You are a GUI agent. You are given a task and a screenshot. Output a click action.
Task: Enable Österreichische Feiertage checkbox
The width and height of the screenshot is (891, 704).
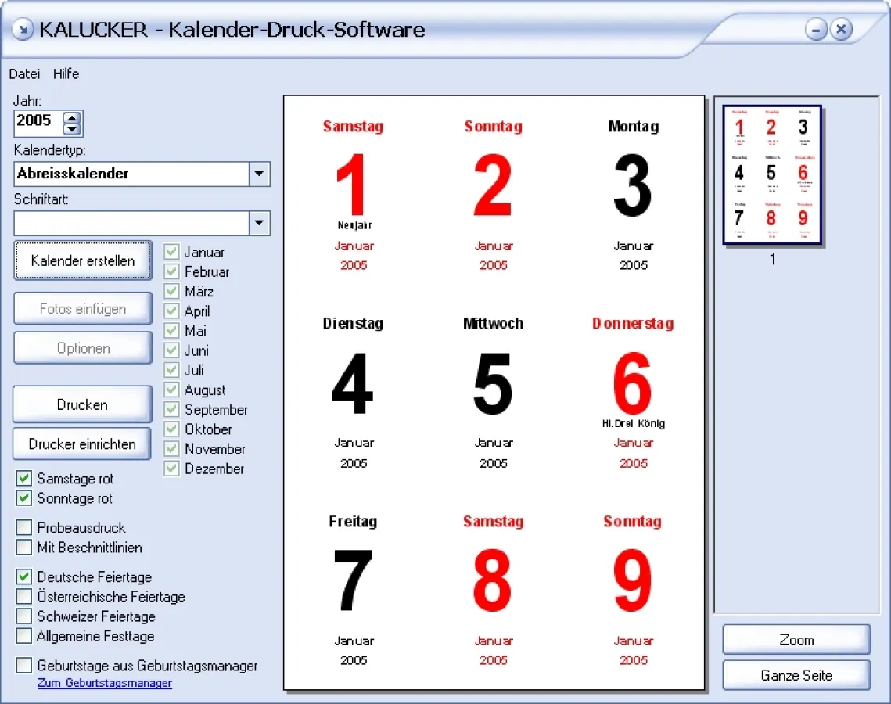[x=24, y=597]
